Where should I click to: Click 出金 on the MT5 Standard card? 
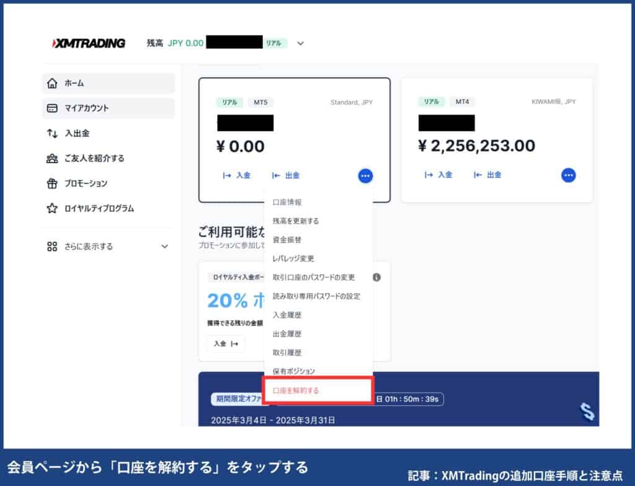[286, 175]
